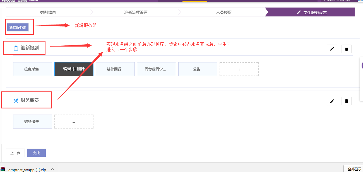The height and width of the screenshot is (172, 363).
Task: Click the 迎新报到 group title
Action: (x=30, y=48)
